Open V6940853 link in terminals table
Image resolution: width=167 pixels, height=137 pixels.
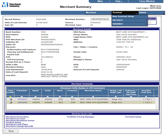tap(22, 103)
